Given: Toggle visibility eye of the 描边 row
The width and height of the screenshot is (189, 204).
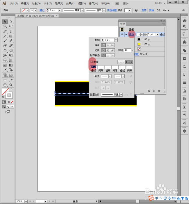Looking at the screenshot, I should point(122,34).
